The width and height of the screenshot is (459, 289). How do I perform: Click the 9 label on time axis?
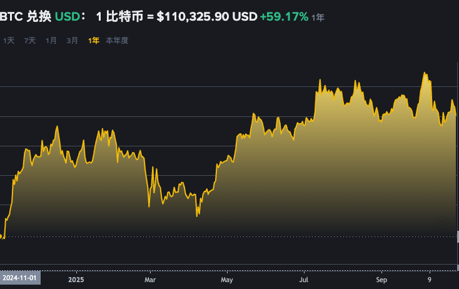point(430,280)
